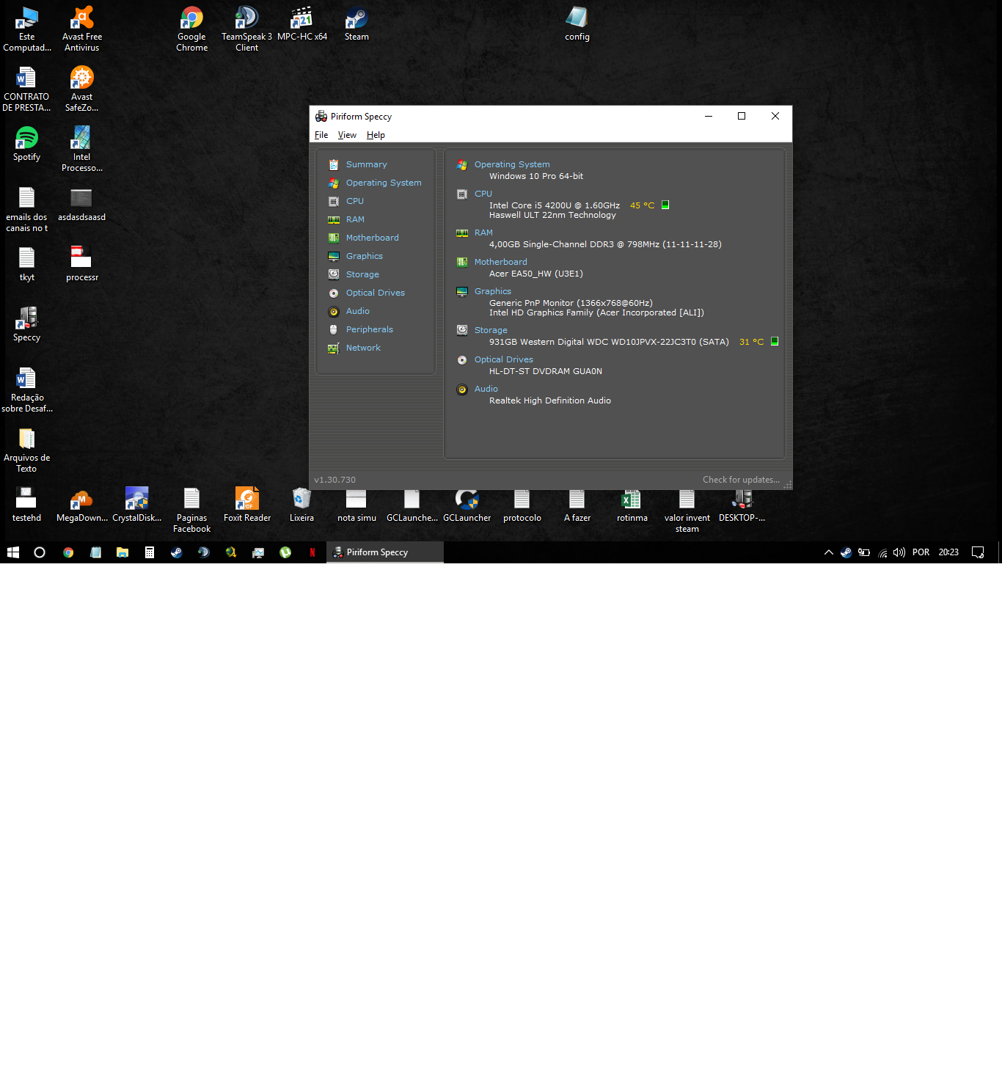Open Windows Start menu

point(13,552)
